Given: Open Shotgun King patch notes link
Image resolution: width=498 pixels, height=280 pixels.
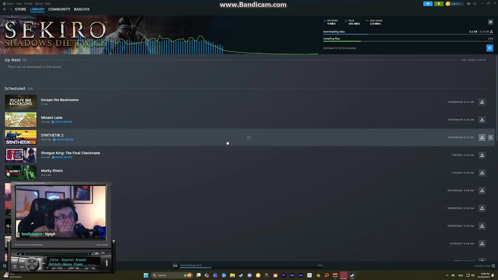Looking at the screenshot, I should point(62,157).
